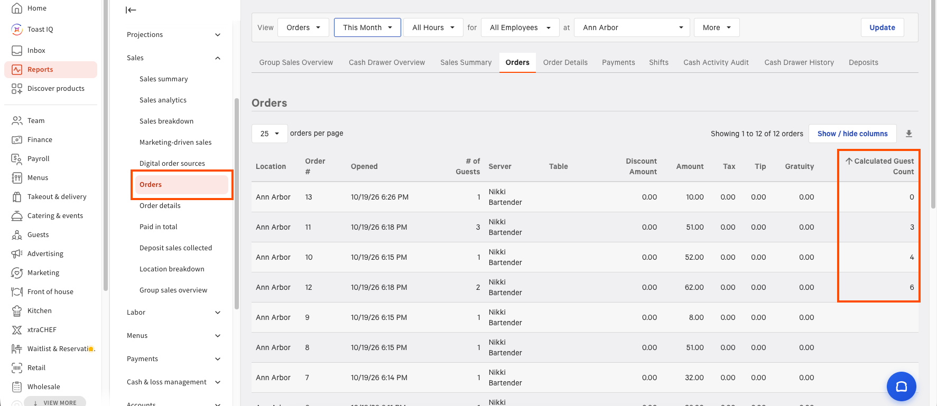Screen dimensions: 937x406
Task: Click the Update button
Action: coord(883,27)
